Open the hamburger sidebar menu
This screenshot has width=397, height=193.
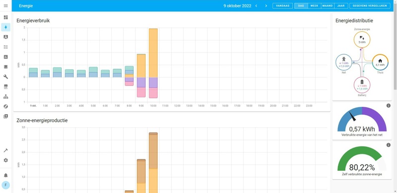tap(6, 5)
